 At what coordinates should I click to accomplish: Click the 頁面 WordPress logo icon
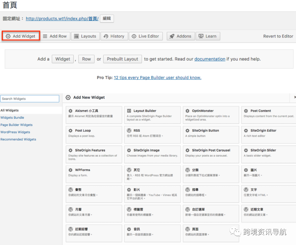187,229
